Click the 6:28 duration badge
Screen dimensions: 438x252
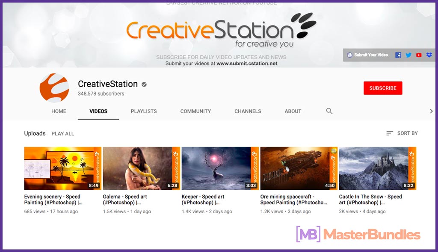(172, 185)
